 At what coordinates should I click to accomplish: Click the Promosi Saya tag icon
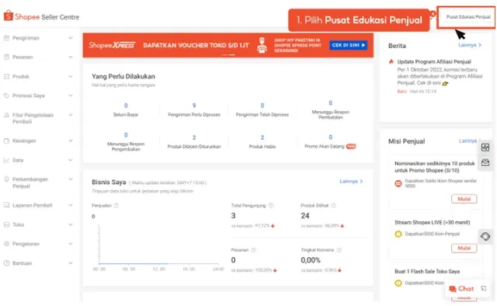[6, 96]
